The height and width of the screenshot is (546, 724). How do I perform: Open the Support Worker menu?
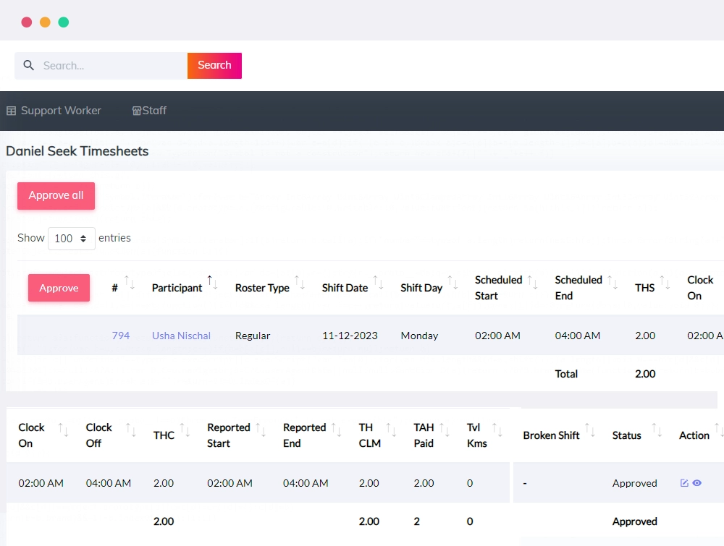click(x=54, y=111)
